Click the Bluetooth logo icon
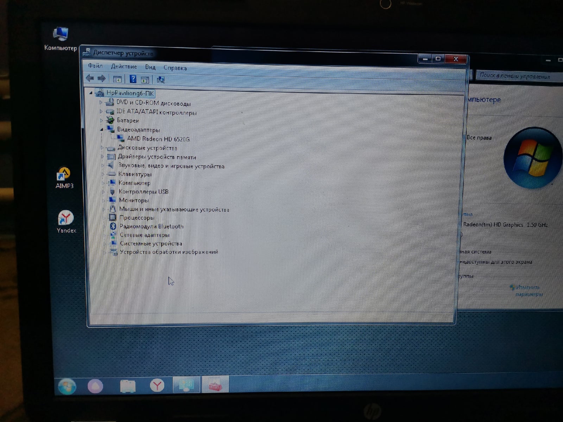 point(113,226)
